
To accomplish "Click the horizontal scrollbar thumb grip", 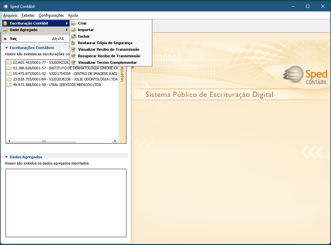I will [x=44, y=141].
